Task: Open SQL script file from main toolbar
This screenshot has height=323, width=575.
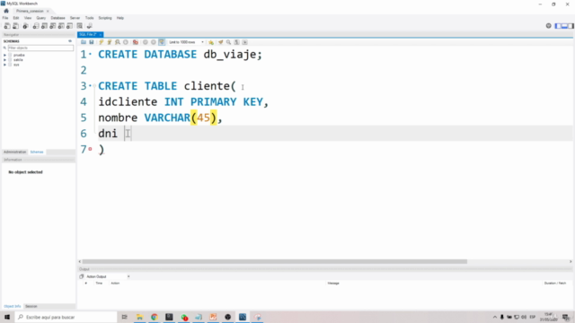Action: click(16, 26)
